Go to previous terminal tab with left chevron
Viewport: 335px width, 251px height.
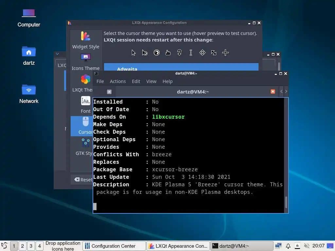281,92
